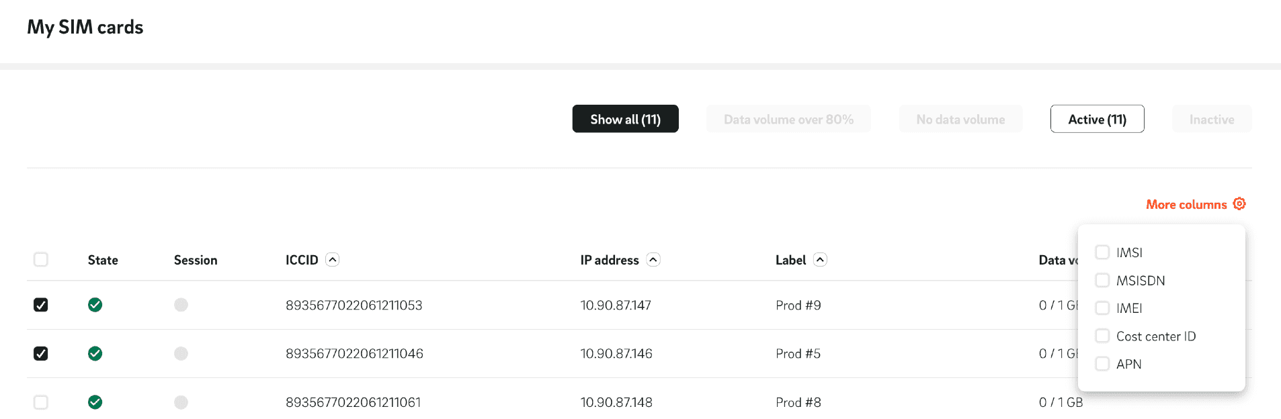Click ICCID 8935677022061211046 cell

[x=354, y=354]
